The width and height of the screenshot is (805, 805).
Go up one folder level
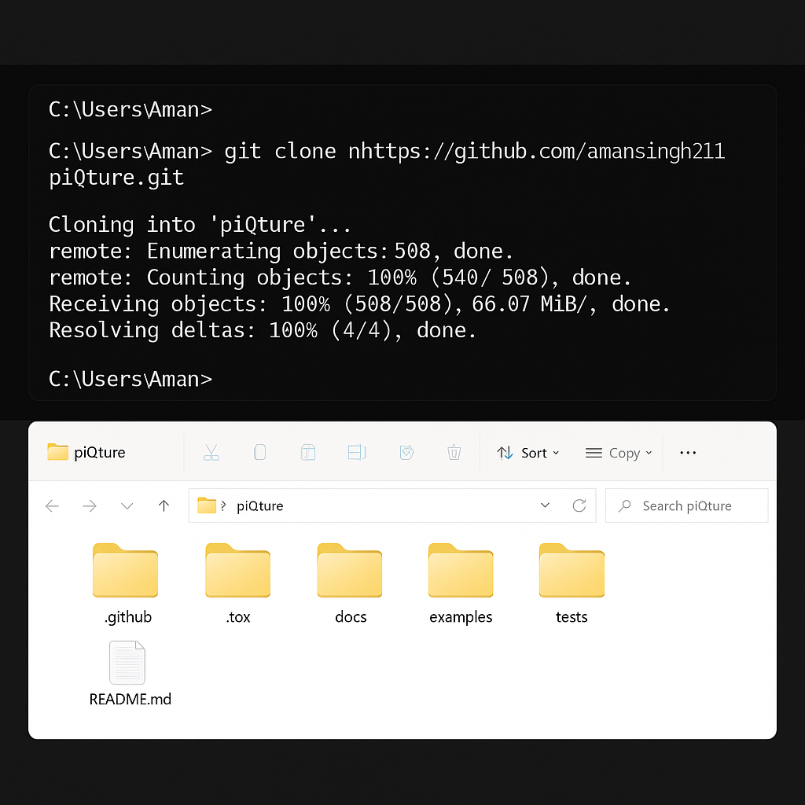point(164,505)
